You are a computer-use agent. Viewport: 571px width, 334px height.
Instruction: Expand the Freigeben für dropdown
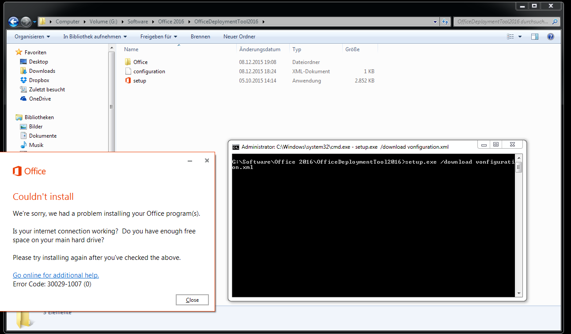pyautogui.click(x=159, y=37)
